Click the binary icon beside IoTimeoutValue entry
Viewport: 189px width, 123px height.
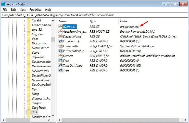point(60,51)
